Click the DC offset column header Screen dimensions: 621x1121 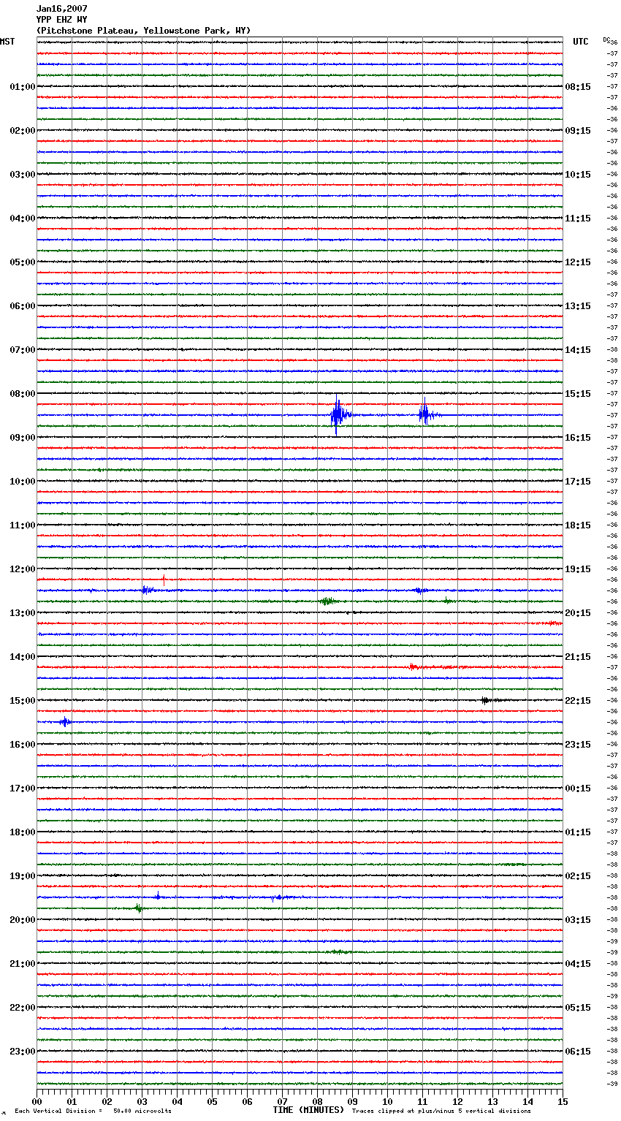pos(606,39)
